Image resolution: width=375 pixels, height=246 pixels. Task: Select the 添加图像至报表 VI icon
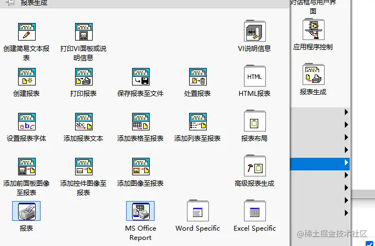coord(141,167)
